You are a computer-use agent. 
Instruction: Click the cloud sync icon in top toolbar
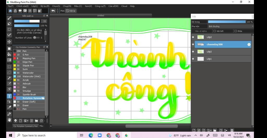(x=10, y=11)
